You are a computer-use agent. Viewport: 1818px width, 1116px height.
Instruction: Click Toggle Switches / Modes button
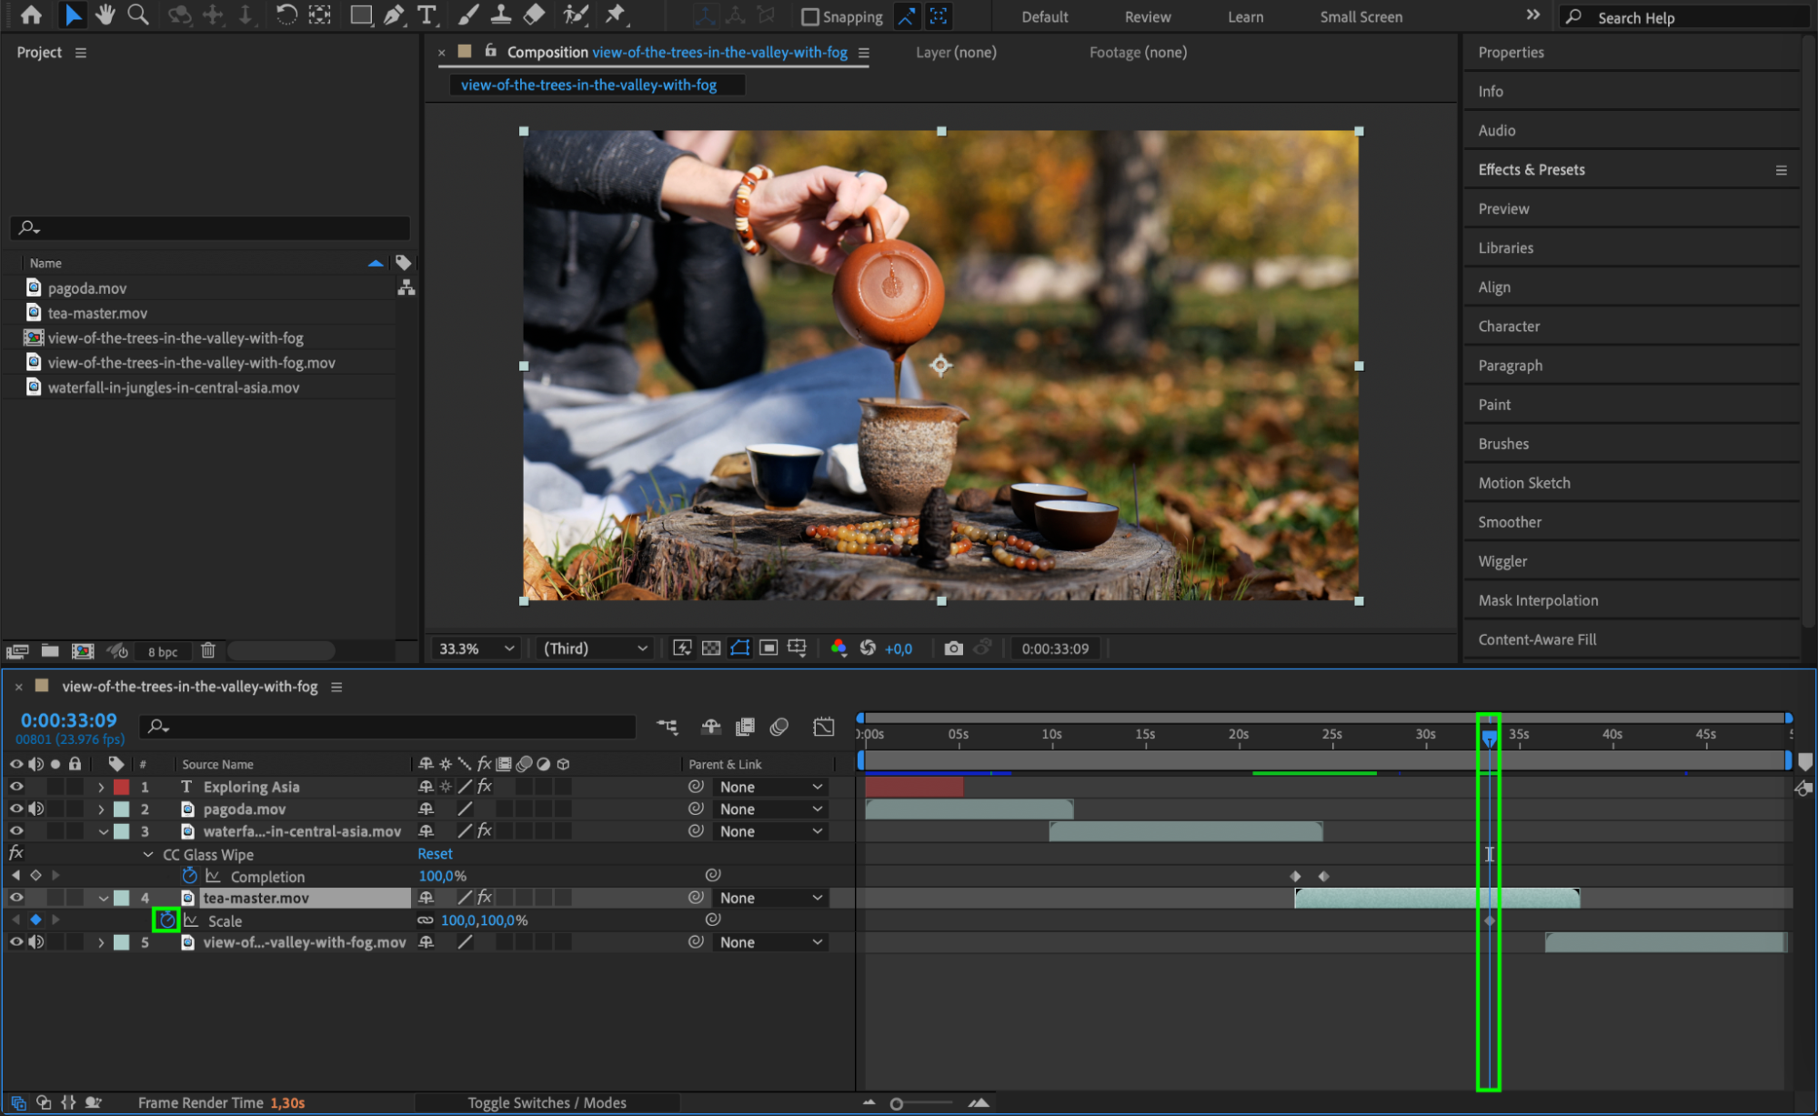tap(547, 1102)
